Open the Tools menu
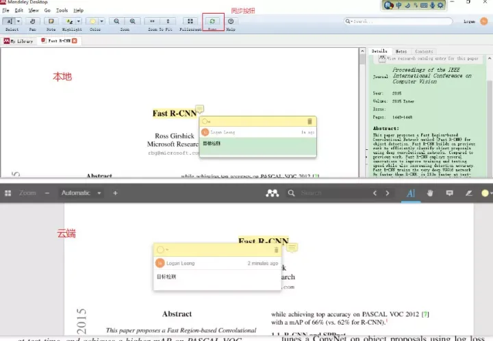 62,10
